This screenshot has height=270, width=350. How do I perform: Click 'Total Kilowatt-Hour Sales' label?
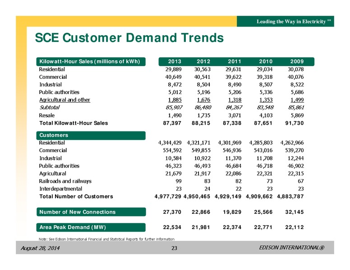[74, 123]
